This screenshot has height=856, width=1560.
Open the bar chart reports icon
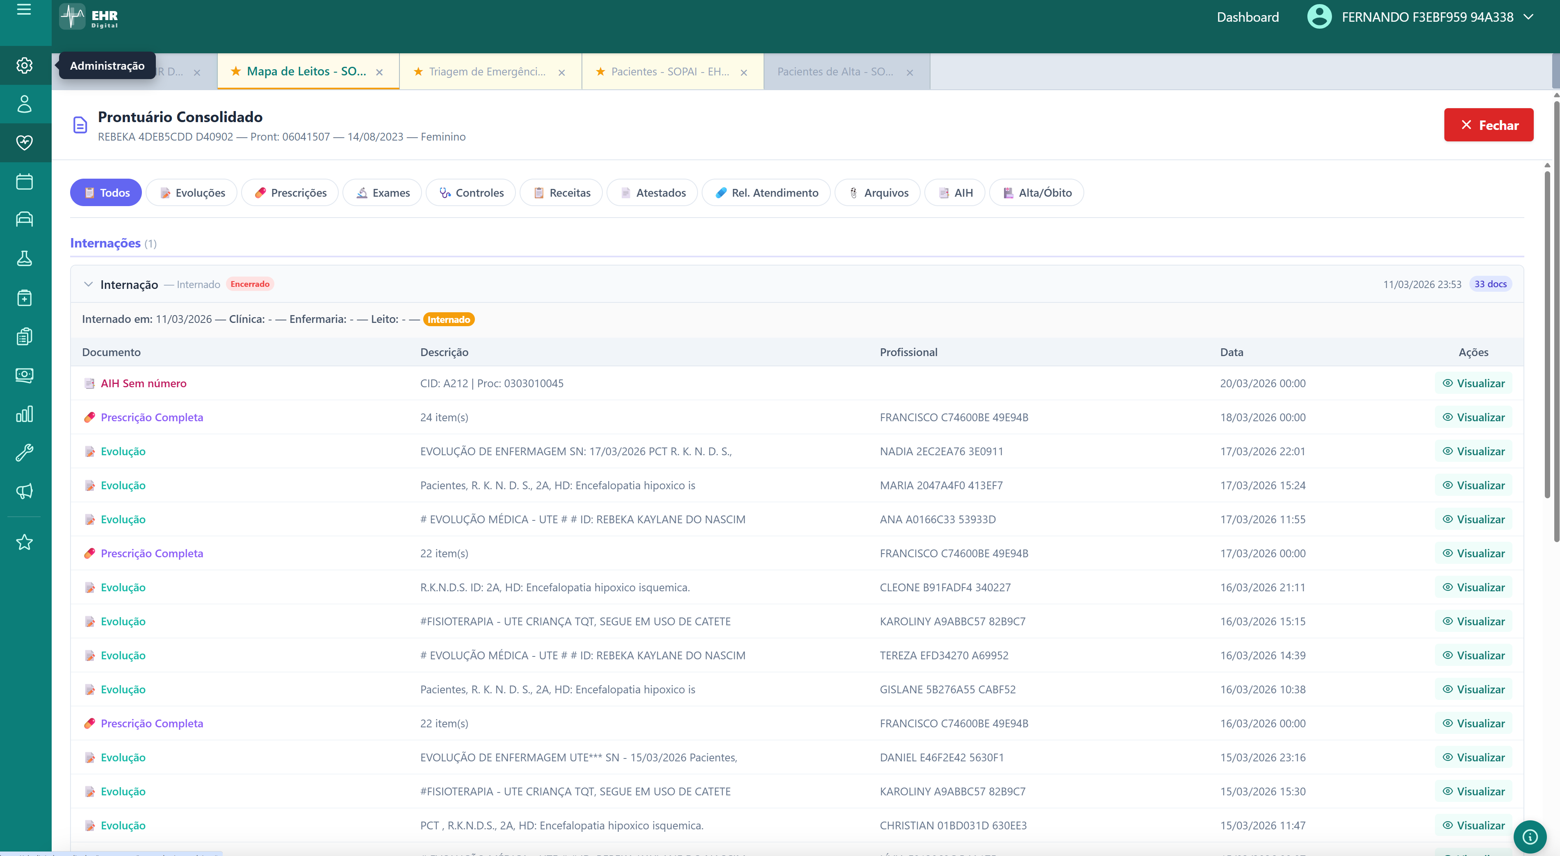tap(24, 414)
